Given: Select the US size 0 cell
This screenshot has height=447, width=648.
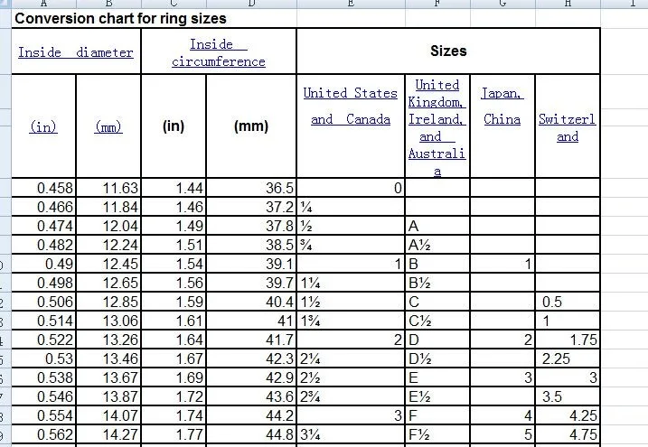Looking at the screenshot, I should (351, 188).
